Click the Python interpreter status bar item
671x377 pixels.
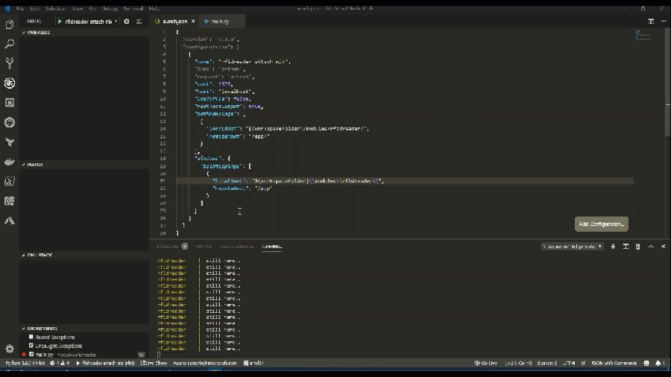pyautogui.click(x=25, y=363)
